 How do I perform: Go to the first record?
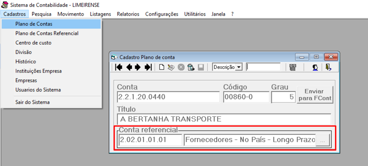119,67
